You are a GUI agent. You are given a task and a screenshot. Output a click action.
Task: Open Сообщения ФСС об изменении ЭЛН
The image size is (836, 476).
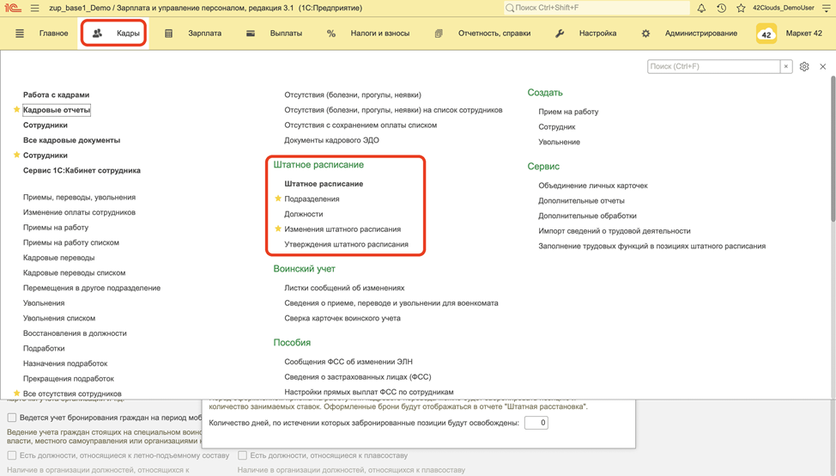coord(348,361)
